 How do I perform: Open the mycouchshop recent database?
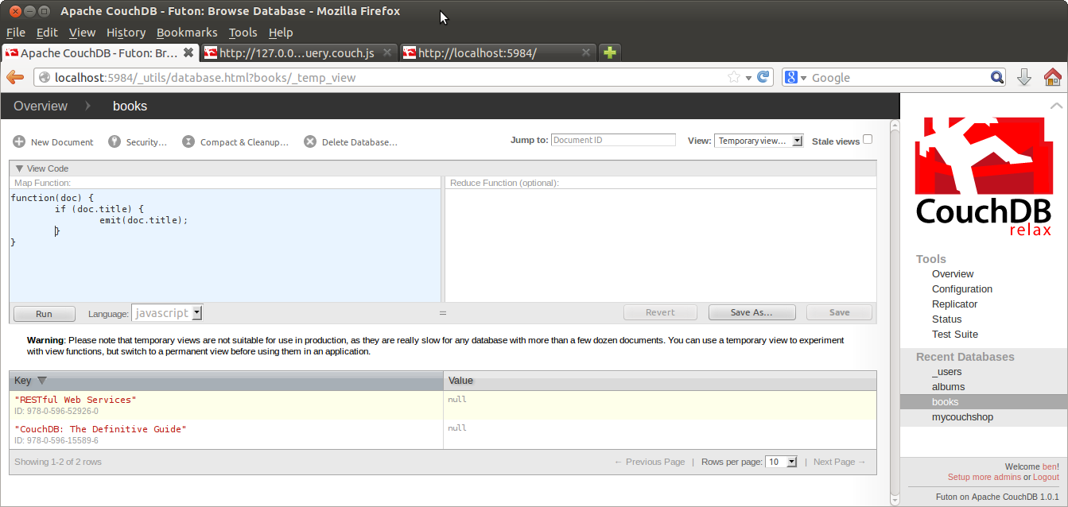962,417
